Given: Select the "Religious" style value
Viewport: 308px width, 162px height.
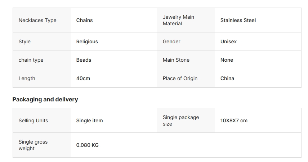Looking at the screenshot, I should tap(87, 41).
